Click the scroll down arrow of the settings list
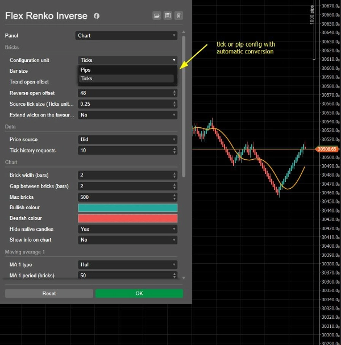The width and height of the screenshot is (341, 345). [x=184, y=278]
